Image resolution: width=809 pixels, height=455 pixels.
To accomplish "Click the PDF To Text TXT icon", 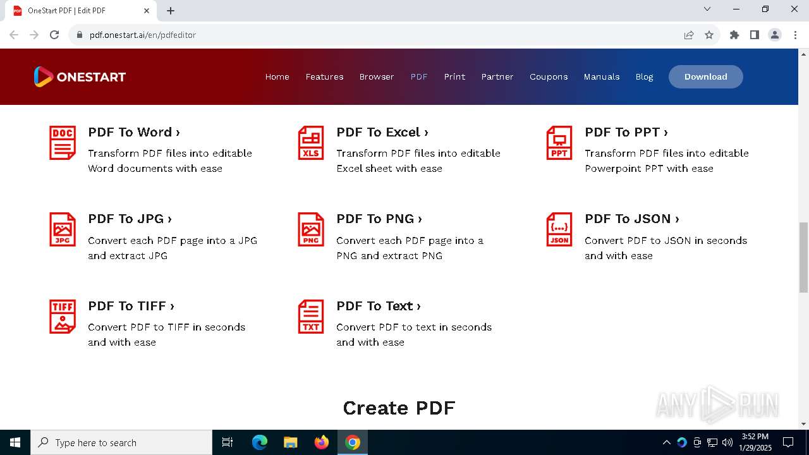I will [311, 317].
